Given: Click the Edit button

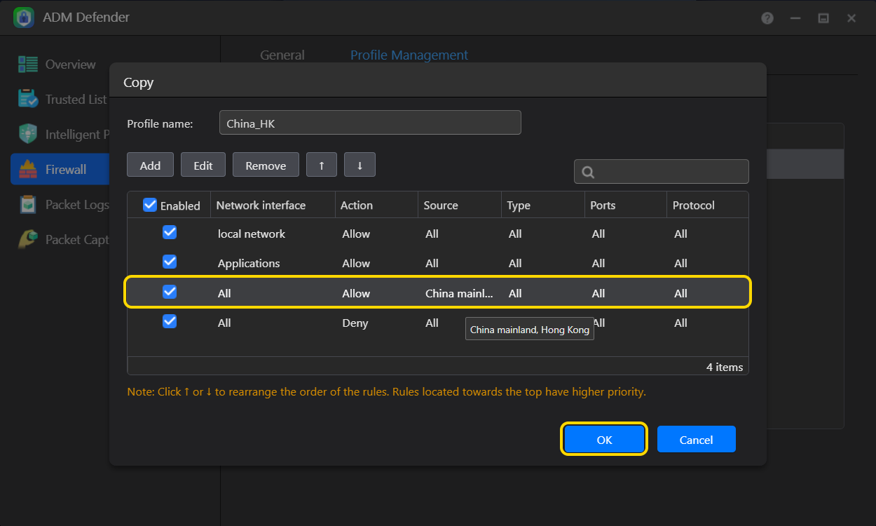Looking at the screenshot, I should (203, 165).
